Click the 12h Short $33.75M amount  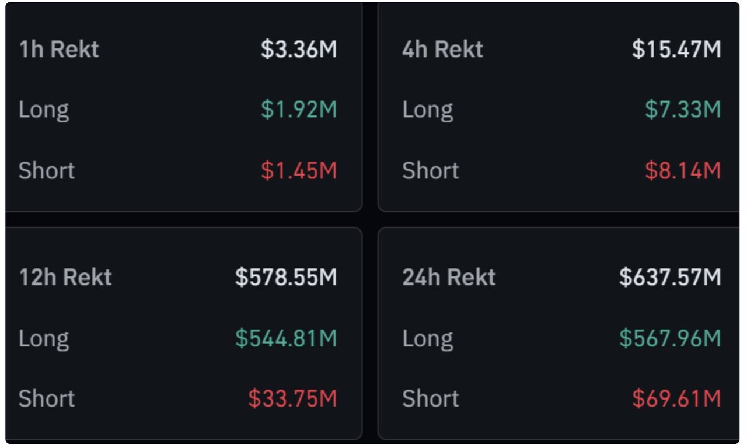292,398
